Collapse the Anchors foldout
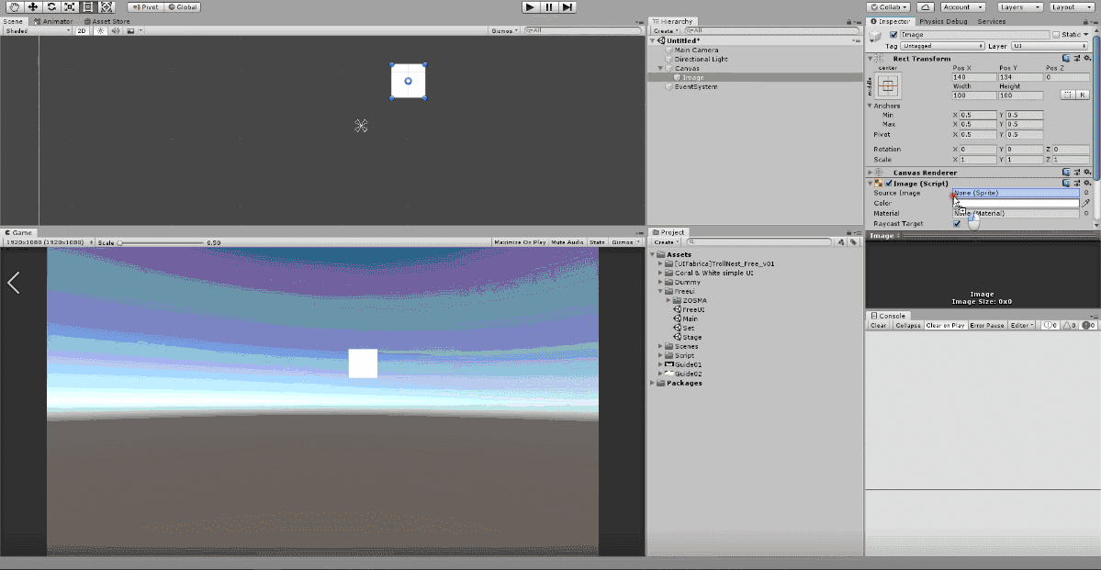 [871, 106]
